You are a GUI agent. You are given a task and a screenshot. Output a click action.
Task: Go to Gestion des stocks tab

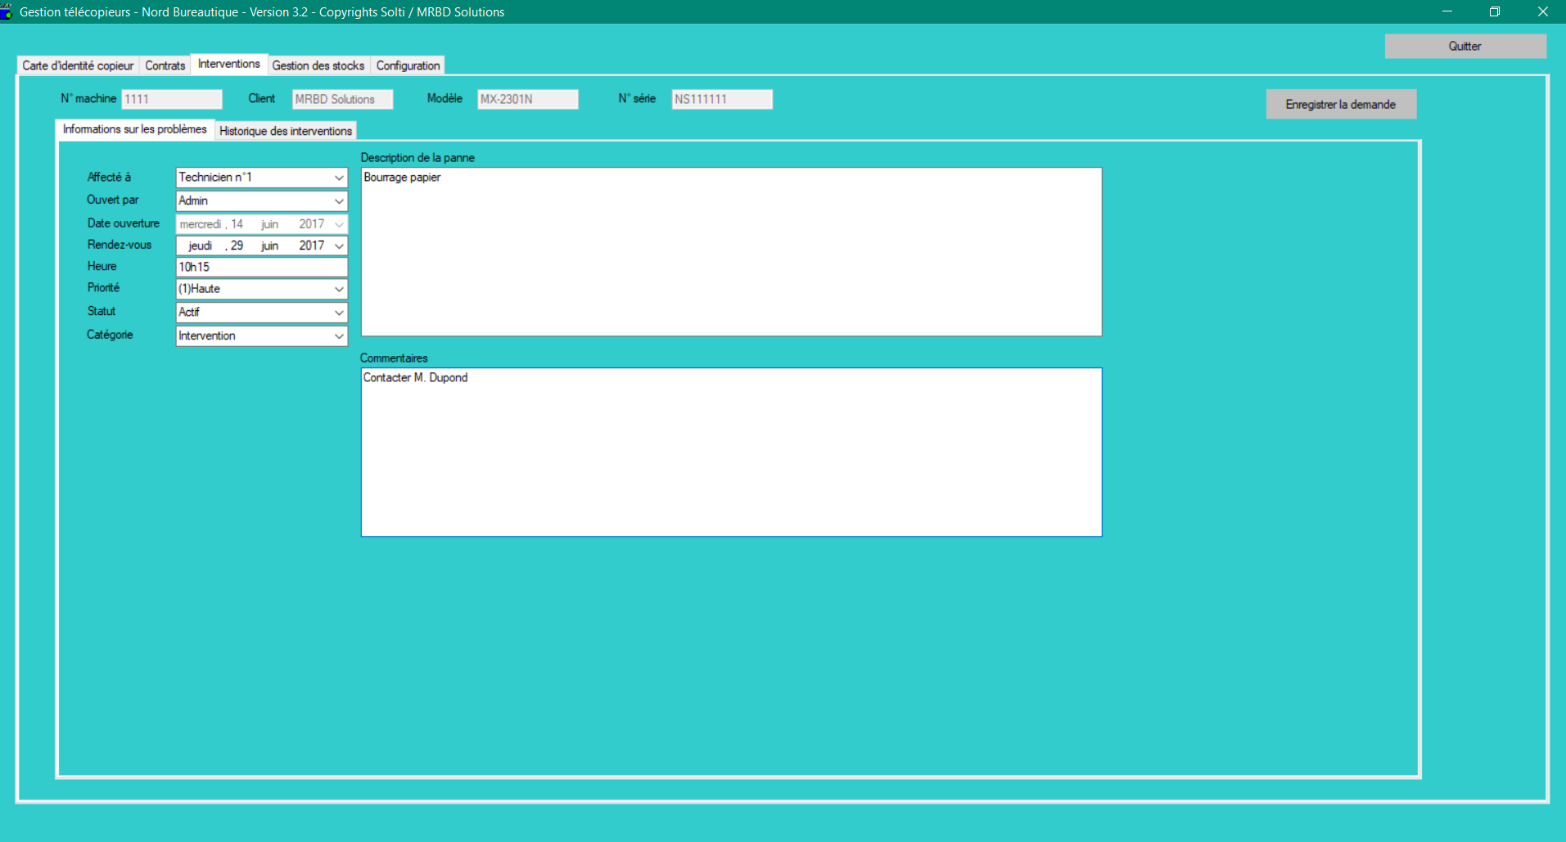318,65
